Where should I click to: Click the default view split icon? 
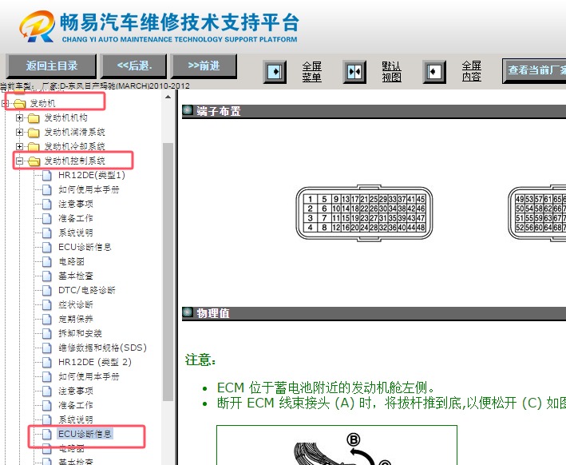click(x=354, y=72)
